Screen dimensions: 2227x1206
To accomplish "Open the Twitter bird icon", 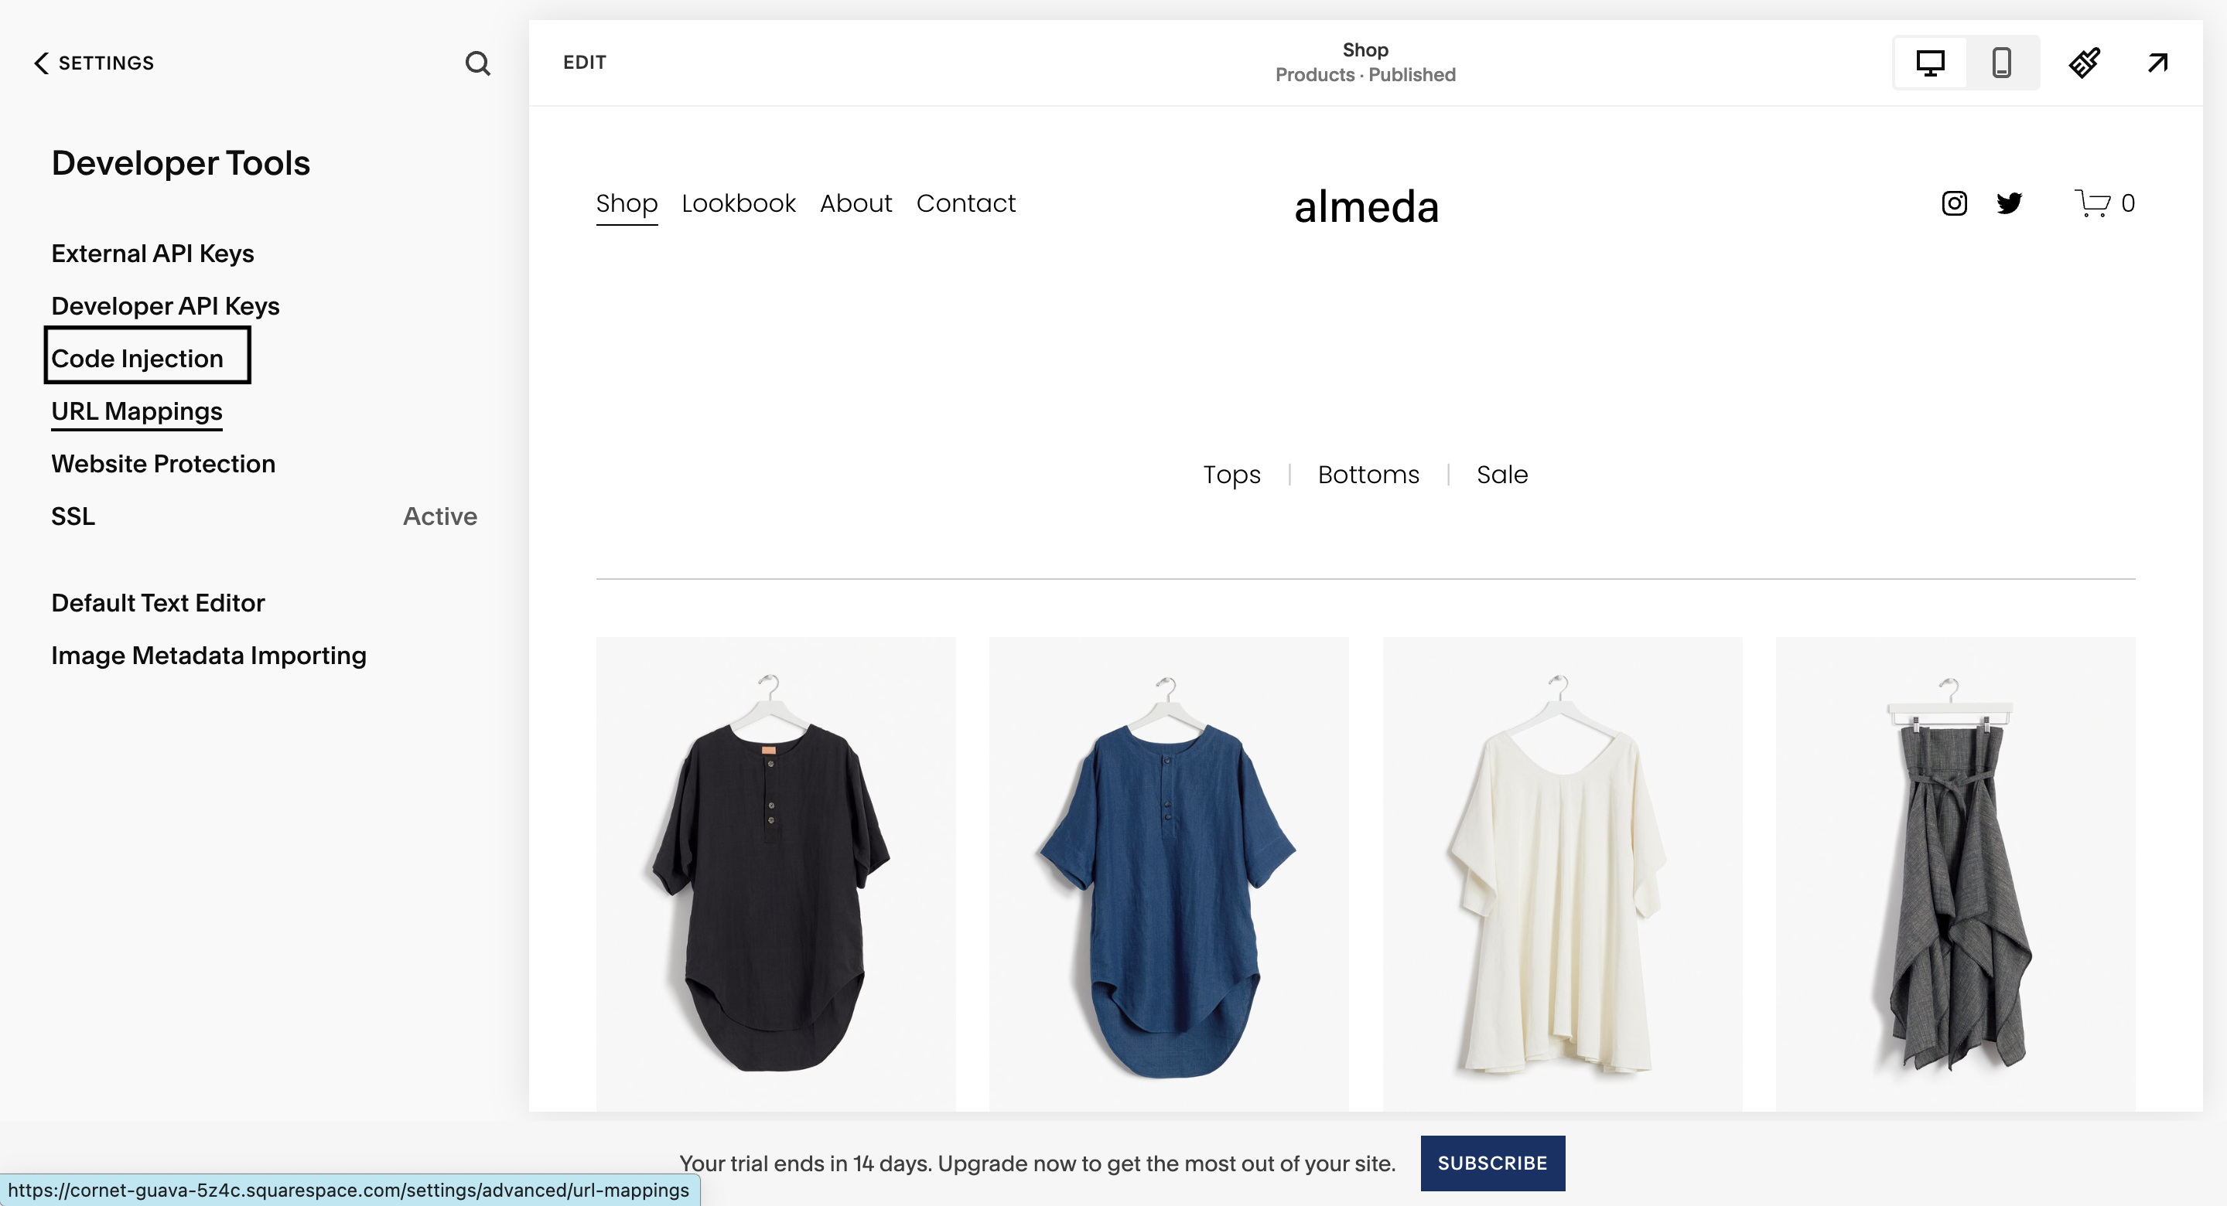I will (2009, 203).
